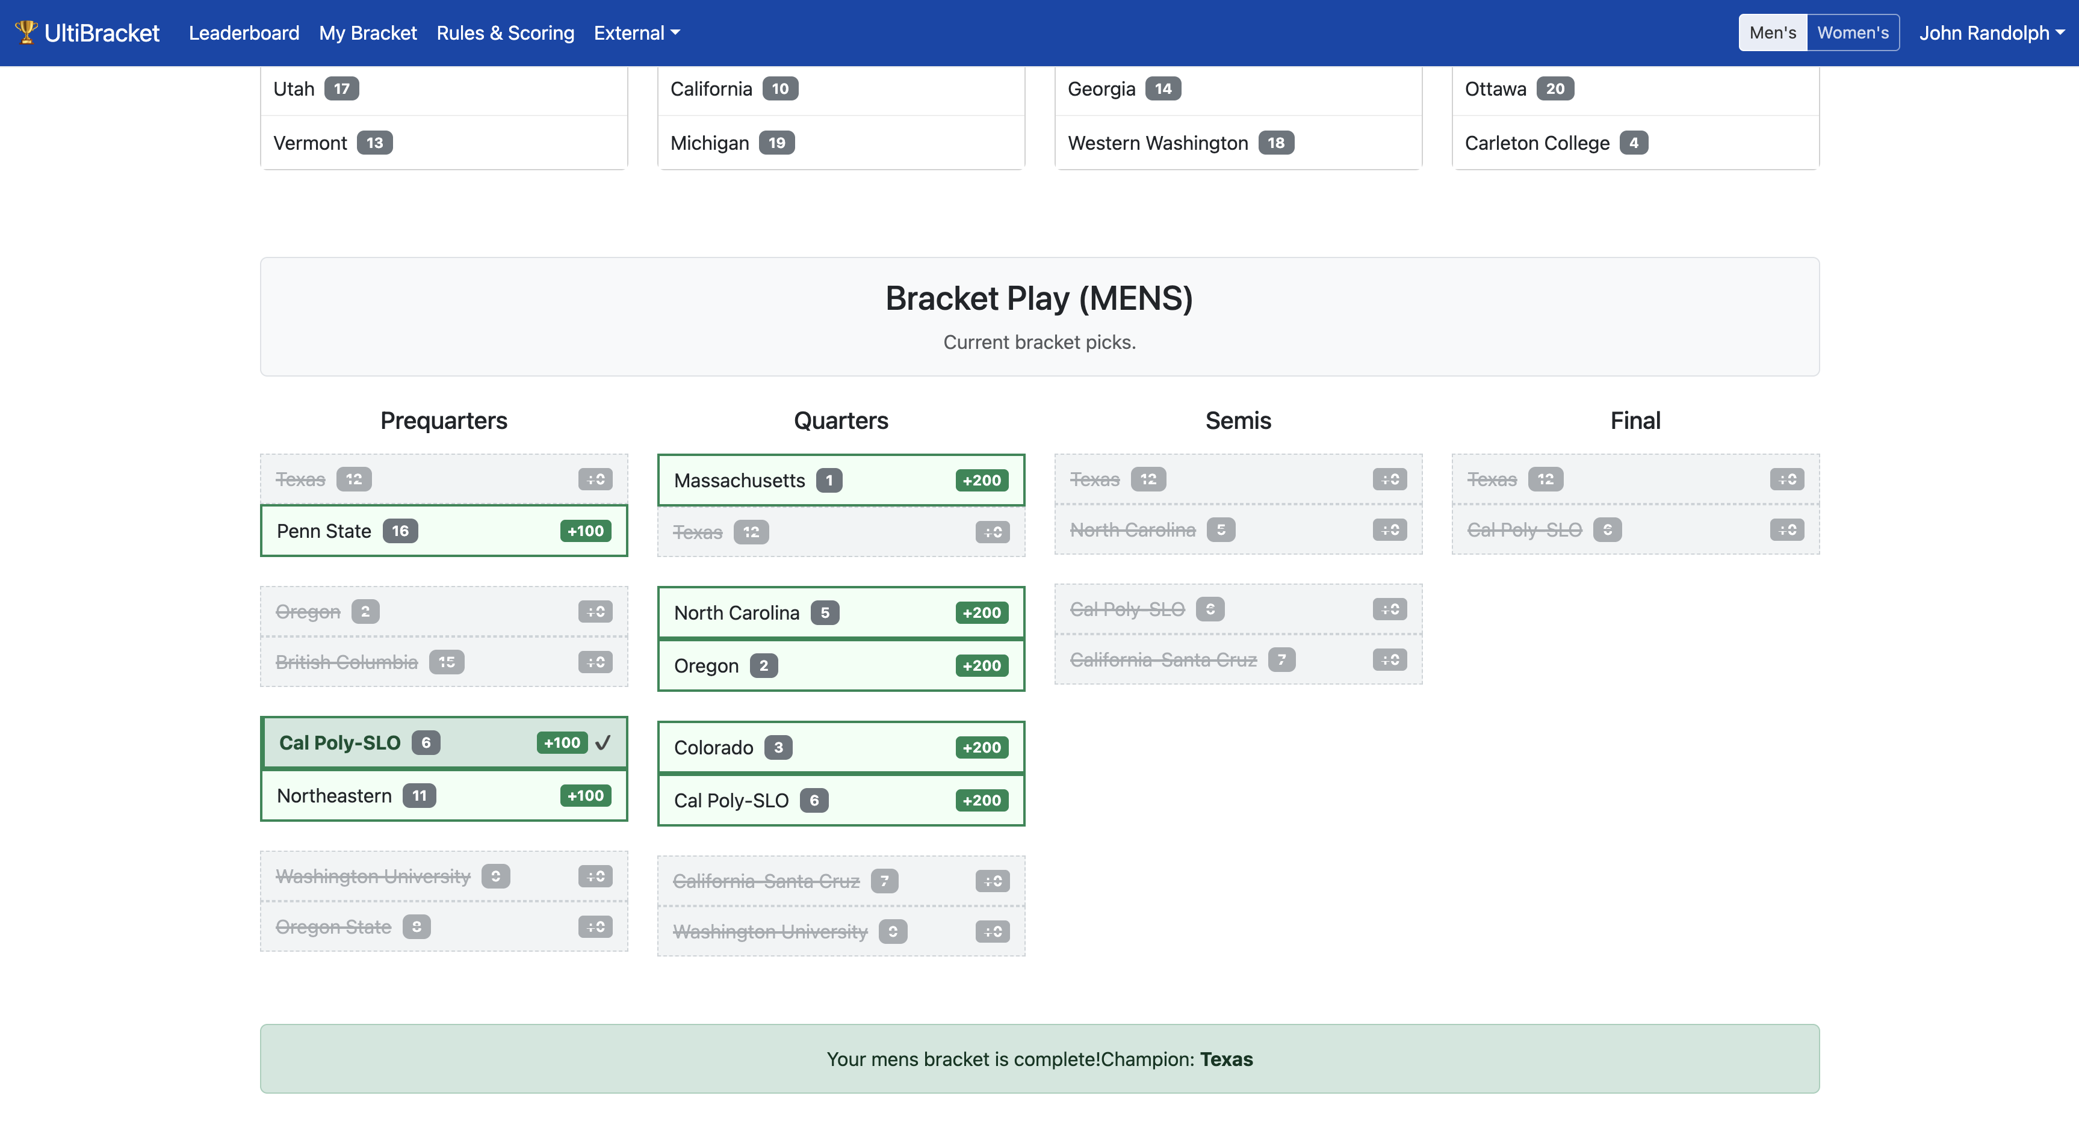Click Ottawa seed 20 badge

click(1555, 88)
